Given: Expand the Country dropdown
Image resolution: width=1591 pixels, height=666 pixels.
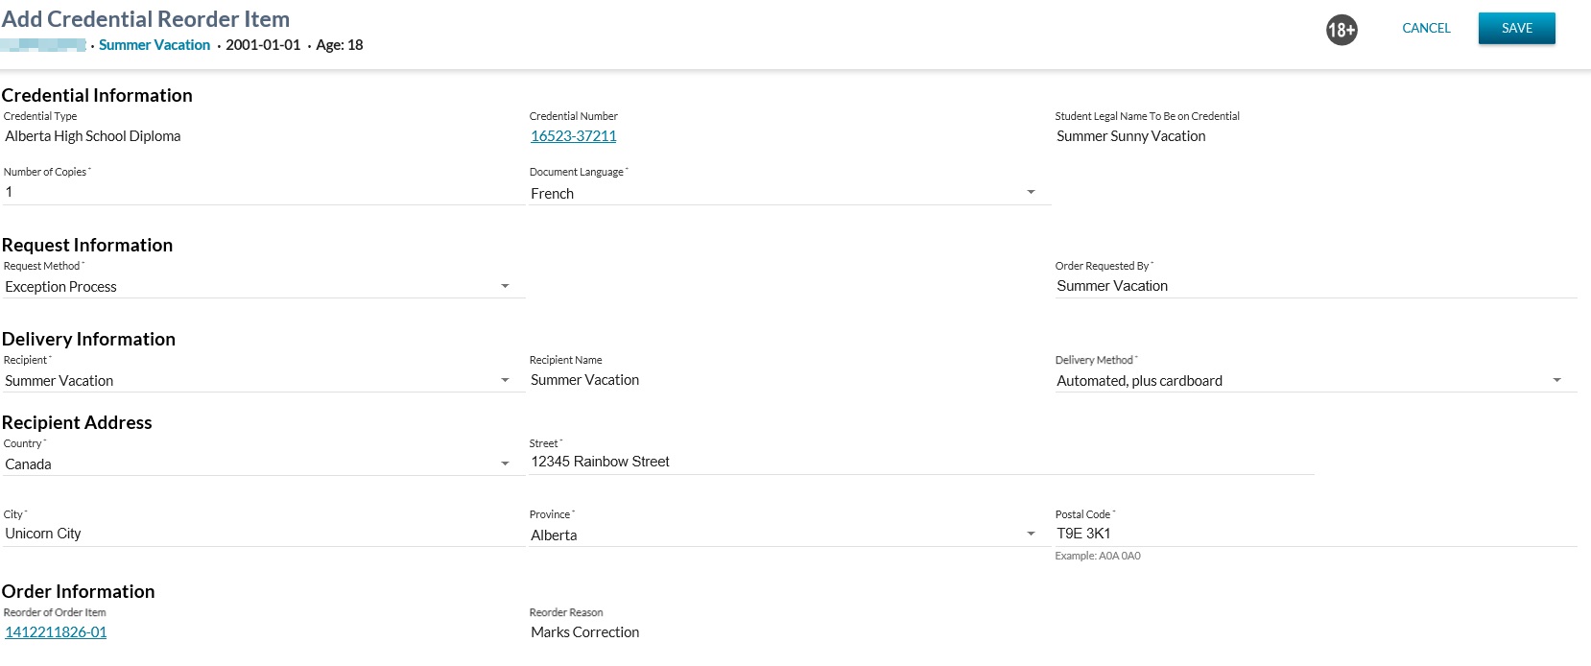Looking at the screenshot, I should coord(505,464).
